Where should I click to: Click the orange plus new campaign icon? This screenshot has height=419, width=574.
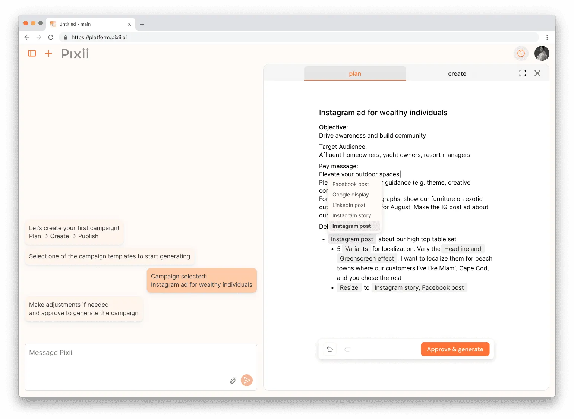48,53
